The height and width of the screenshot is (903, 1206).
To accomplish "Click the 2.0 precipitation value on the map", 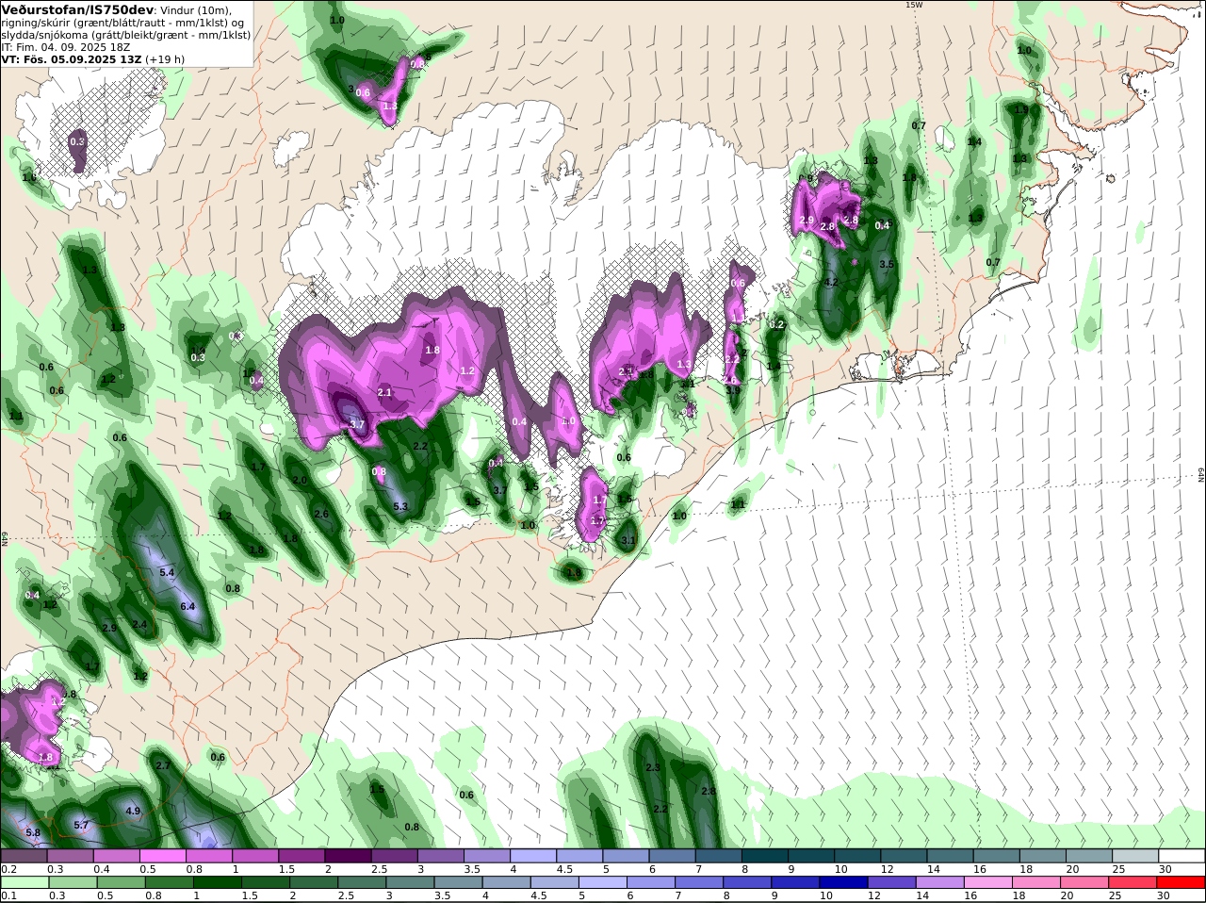I will click(300, 480).
